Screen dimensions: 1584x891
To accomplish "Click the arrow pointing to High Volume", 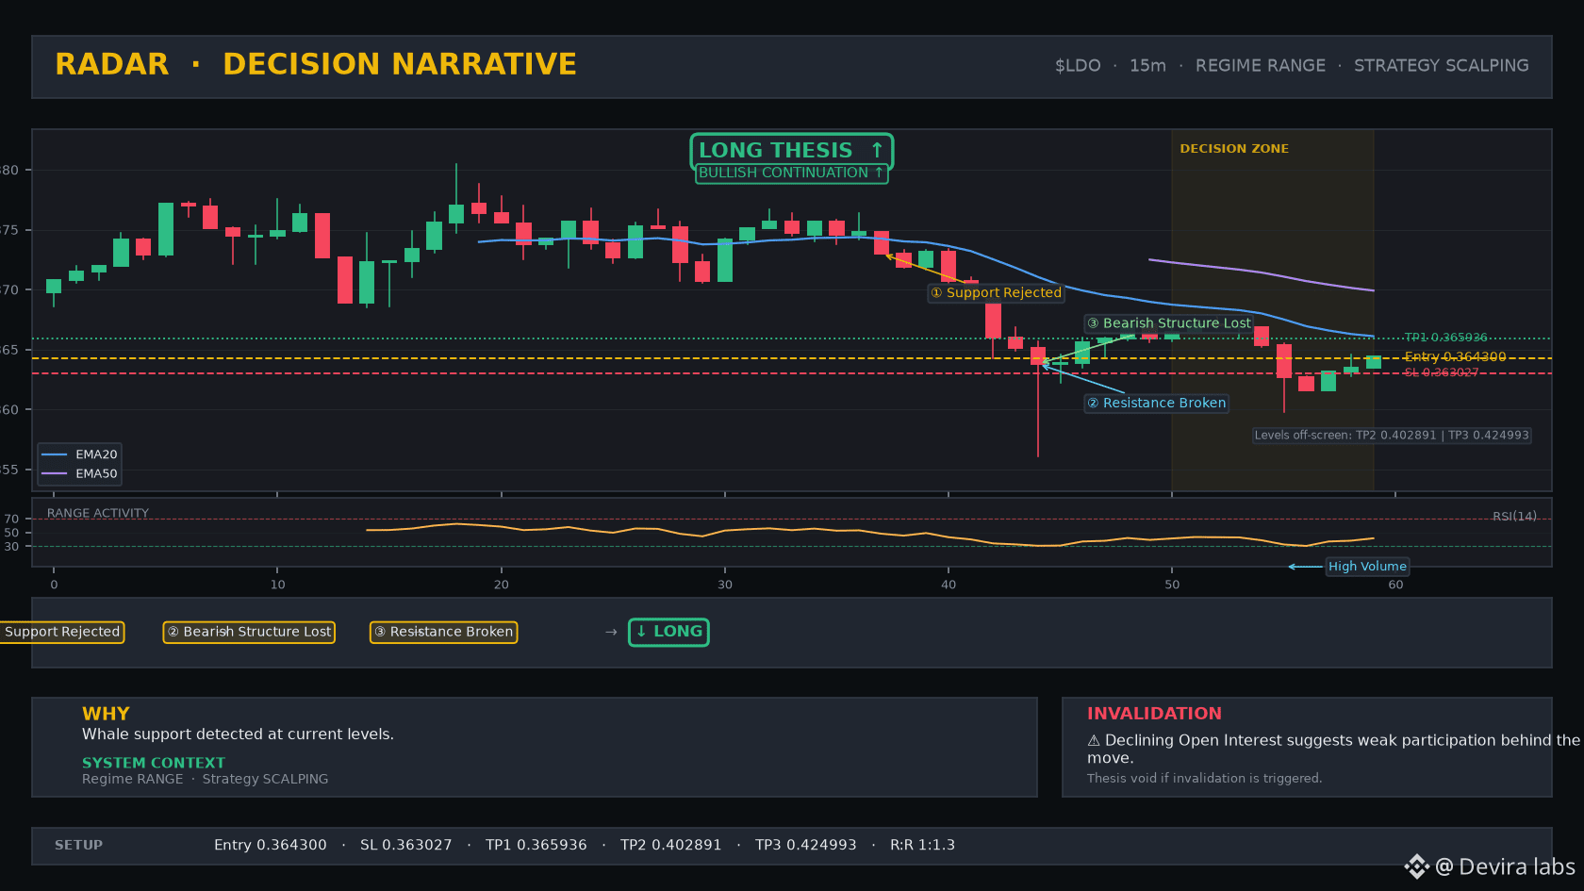I will 1305,567.
